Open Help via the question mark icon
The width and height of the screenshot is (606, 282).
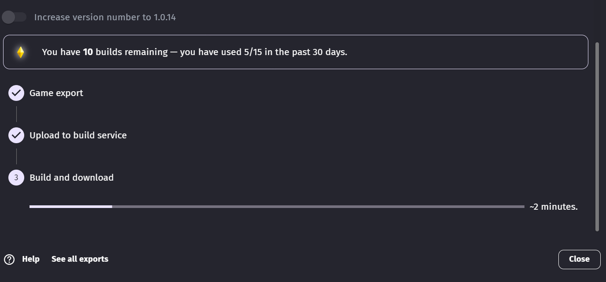tap(10, 259)
